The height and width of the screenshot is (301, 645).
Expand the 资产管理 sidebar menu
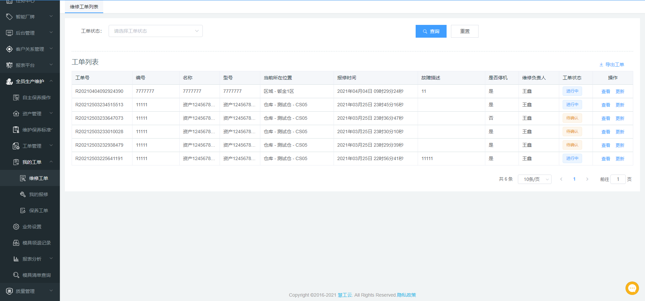(32, 114)
